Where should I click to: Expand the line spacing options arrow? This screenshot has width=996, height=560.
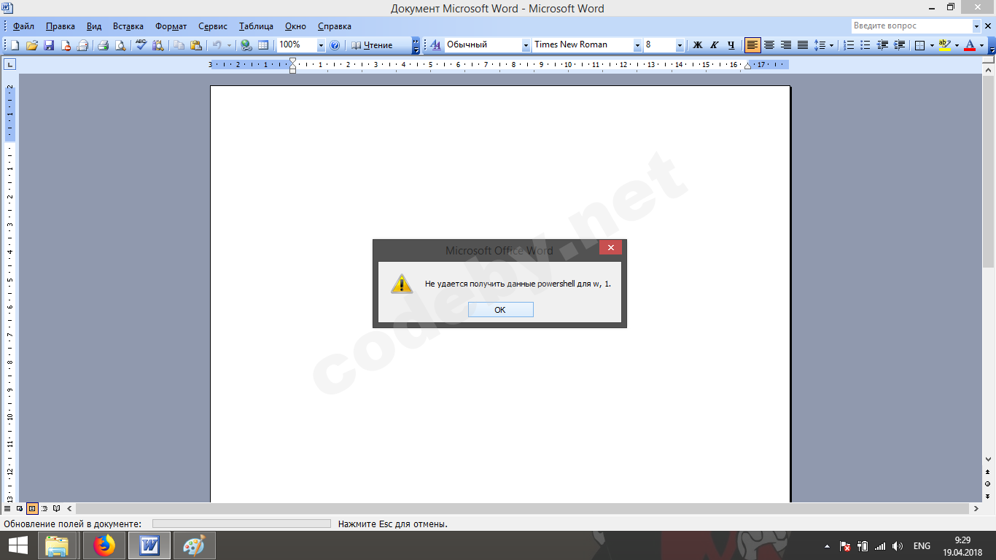click(x=831, y=45)
